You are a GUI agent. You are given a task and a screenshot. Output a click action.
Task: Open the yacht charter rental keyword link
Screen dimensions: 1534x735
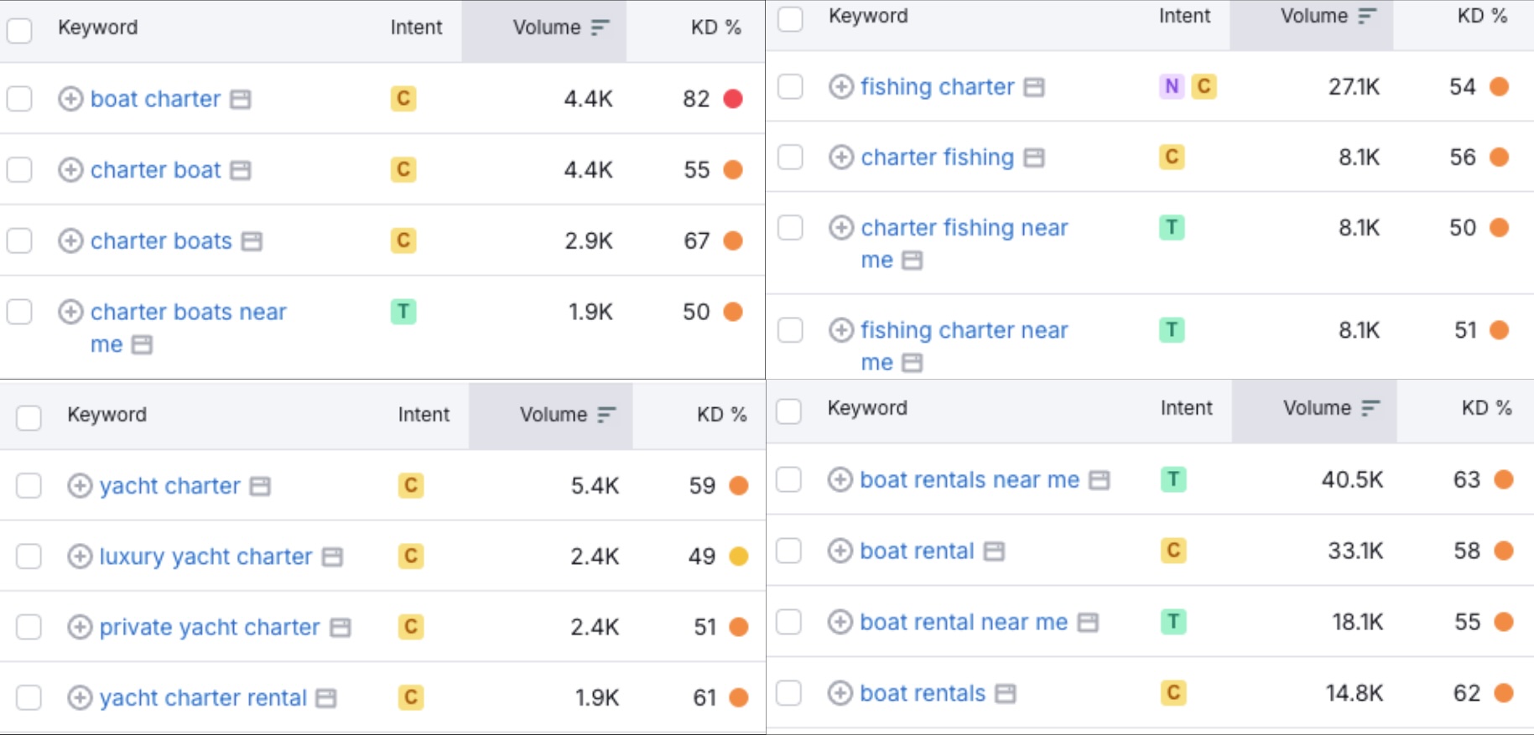point(203,697)
